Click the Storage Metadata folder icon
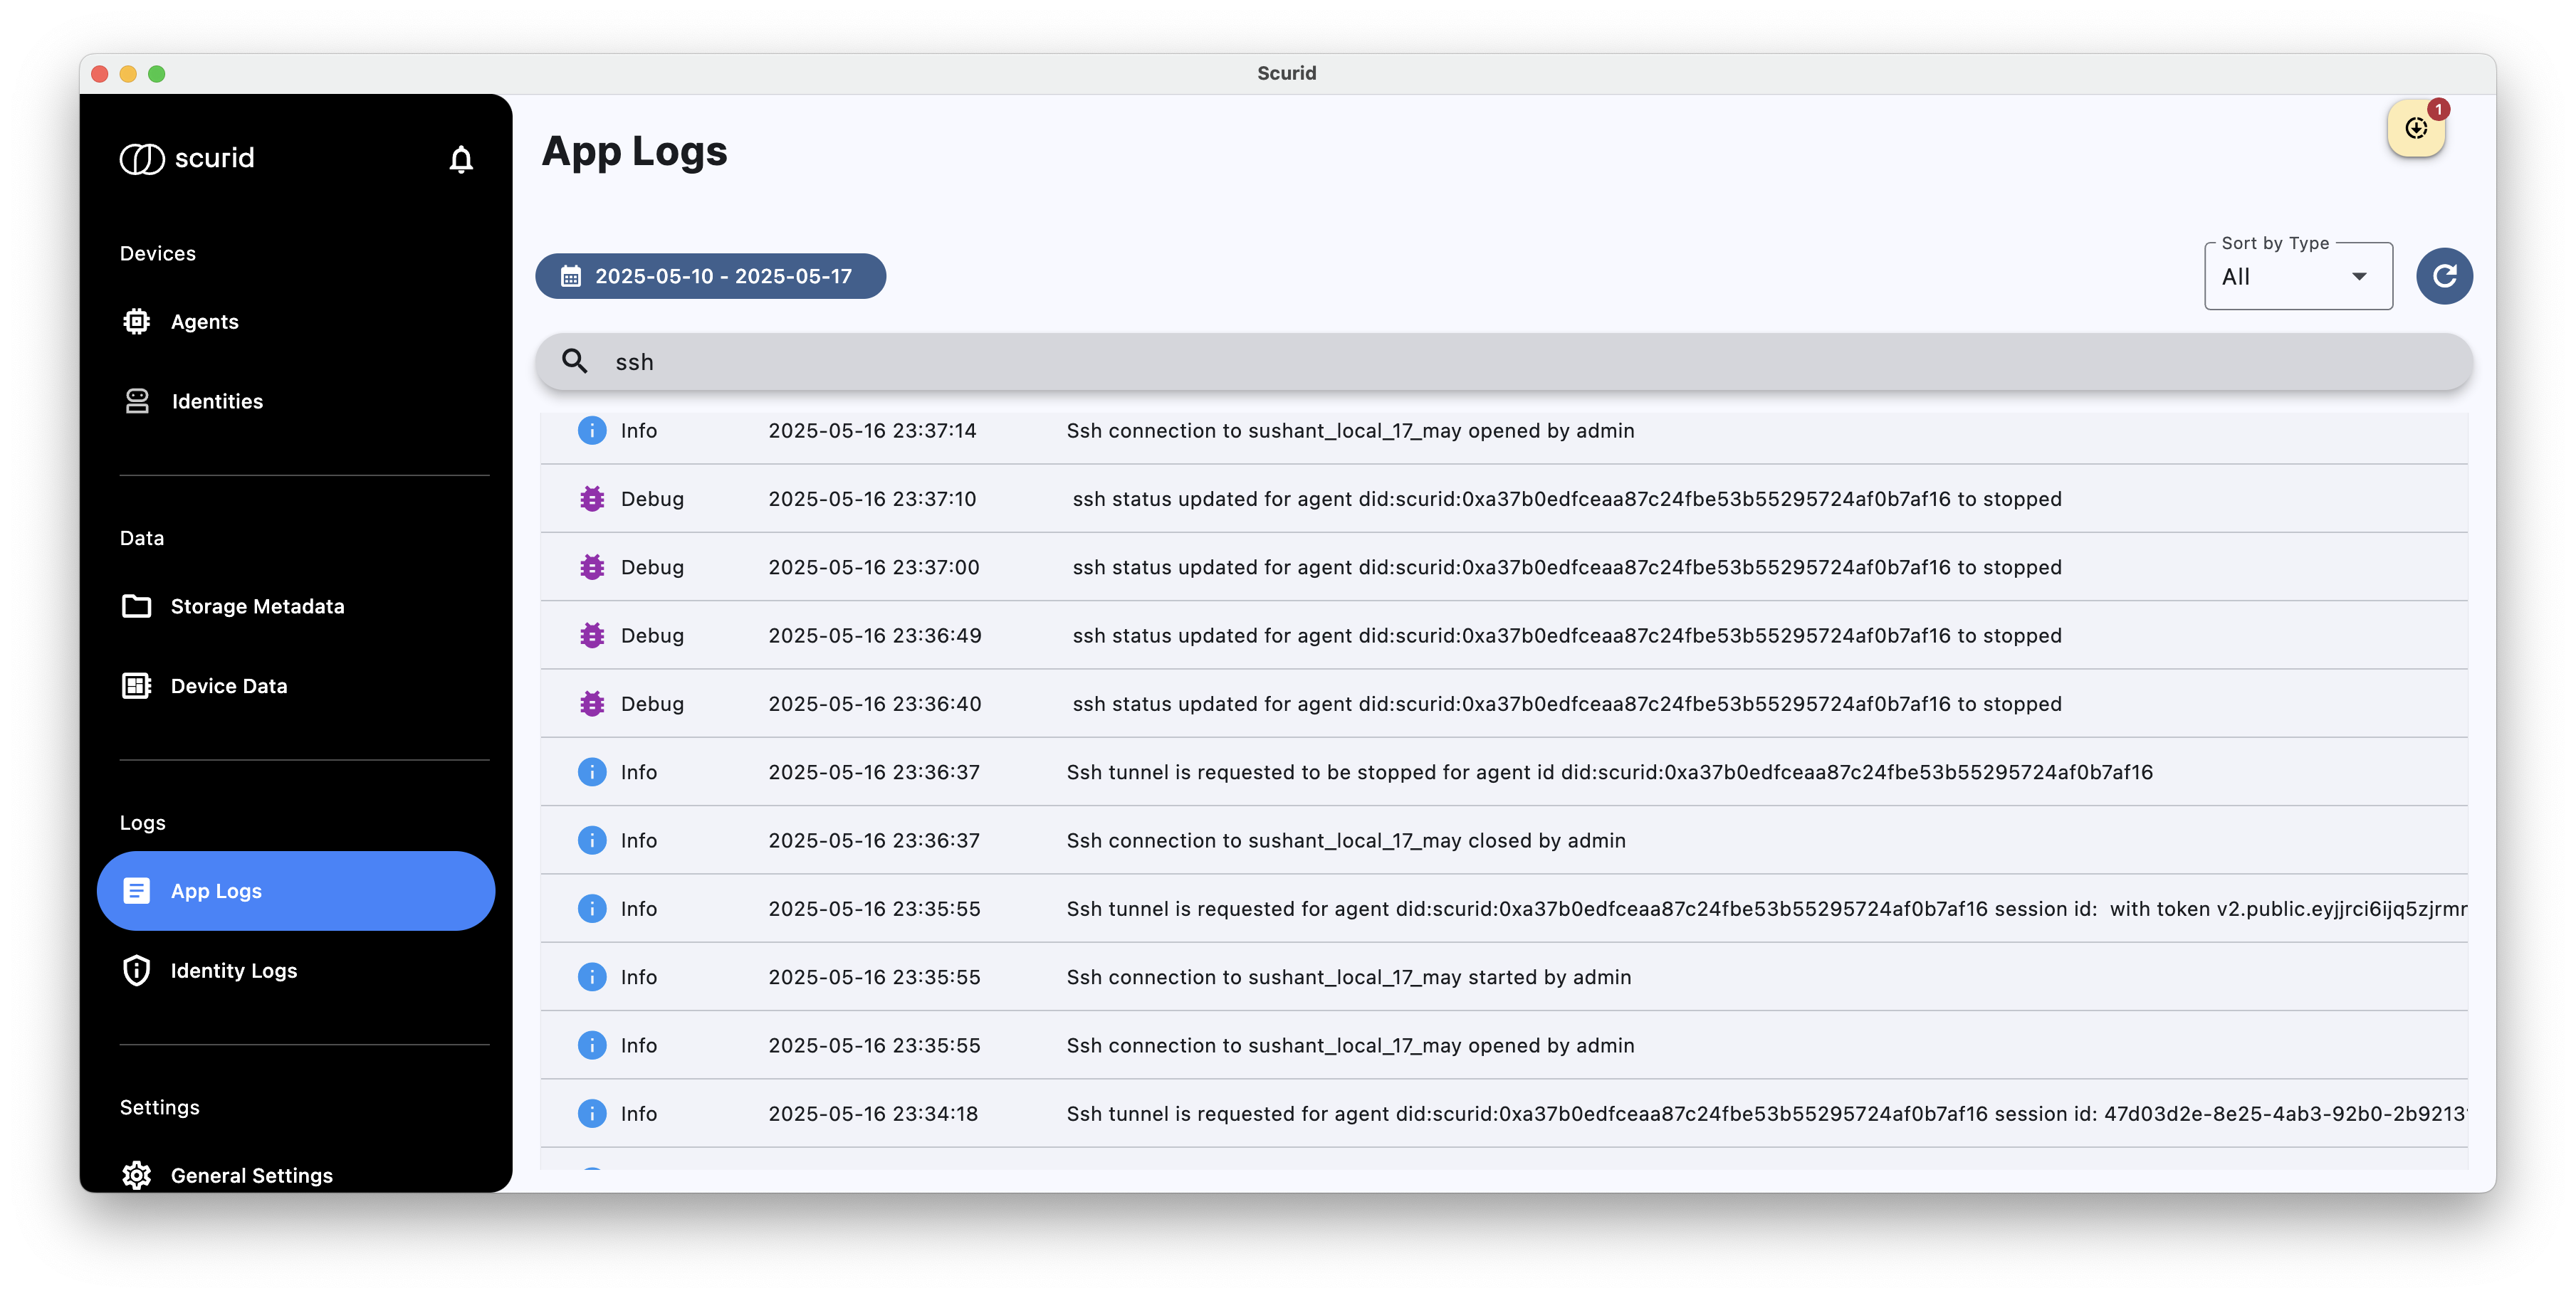Image resolution: width=2576 pixels, height=1298 pixels. tap(137, 606)
